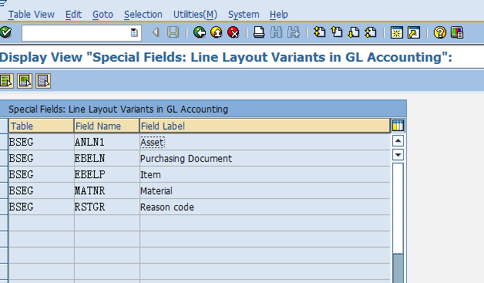Click the RSTGR field name cell
Viewport: 484px width, 283px height.
(107, 207)
